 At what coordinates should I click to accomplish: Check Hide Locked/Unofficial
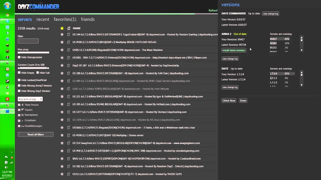coord(19,80)
